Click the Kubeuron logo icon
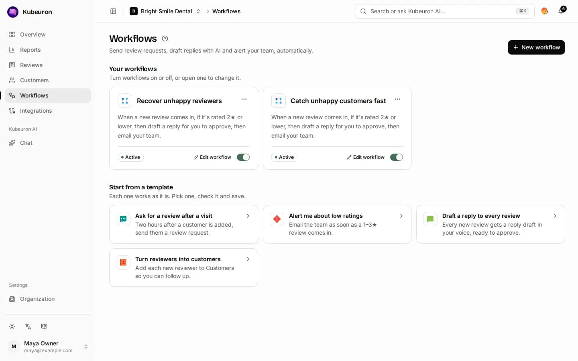The width and height of the screenshot is (578, 361). pyautogui.click(x=13, y=12)
